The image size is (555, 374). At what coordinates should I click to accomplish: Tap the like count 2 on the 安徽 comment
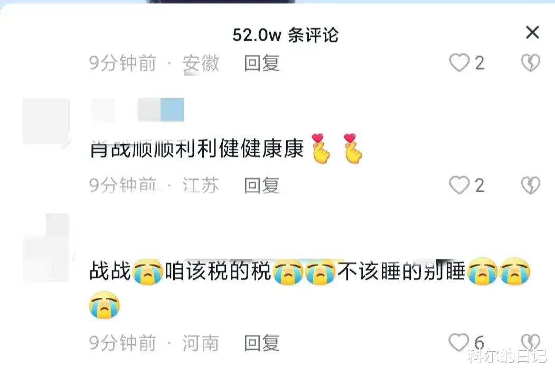click(479, 63)
